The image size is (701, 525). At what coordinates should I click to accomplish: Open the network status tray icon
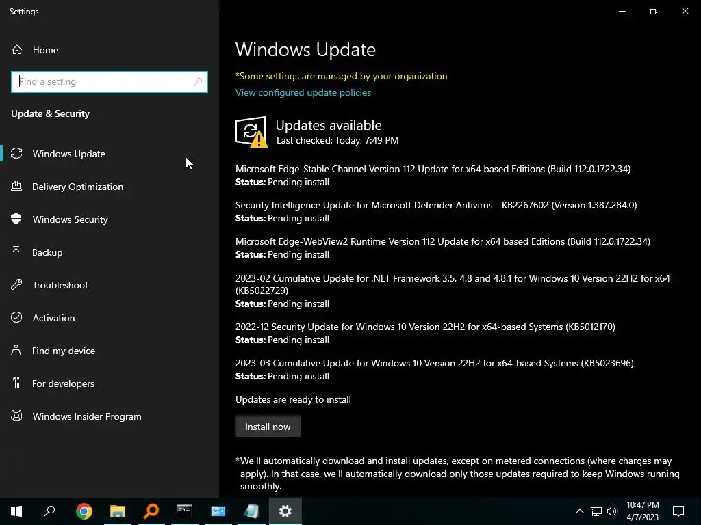coord(596,511)
